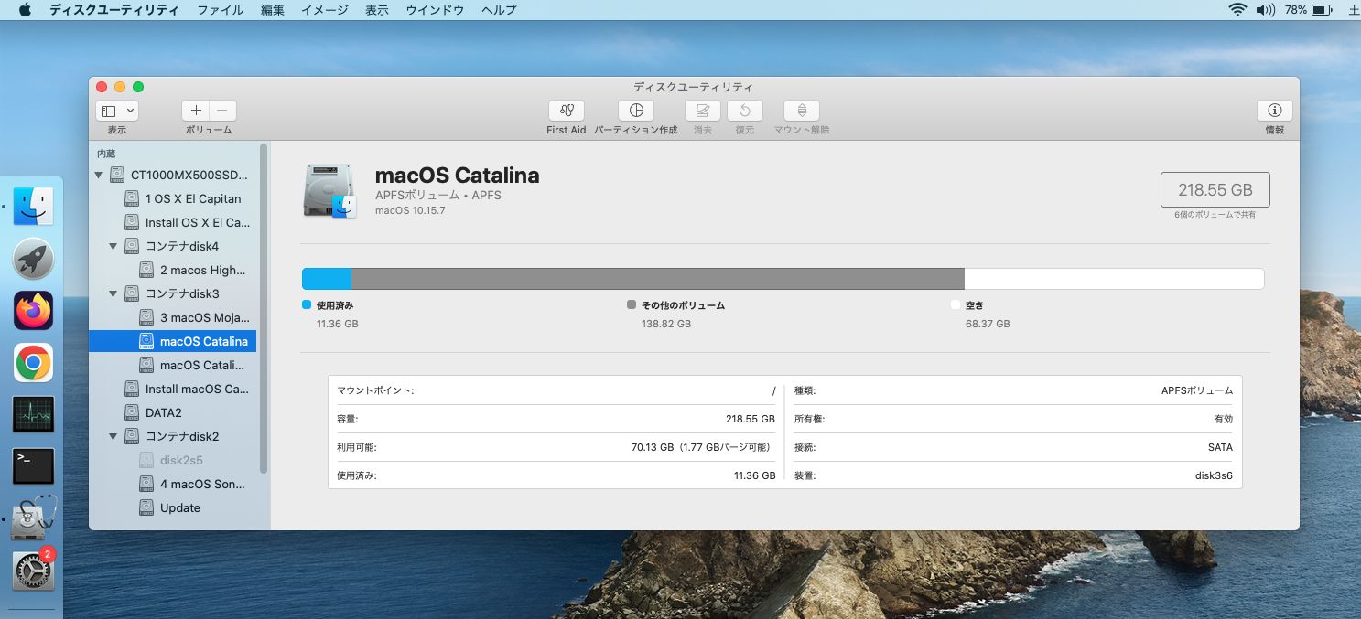Viewport: 1361px width, 619px height.
Task: Open Firefox from the Dock
Action: 34,311
